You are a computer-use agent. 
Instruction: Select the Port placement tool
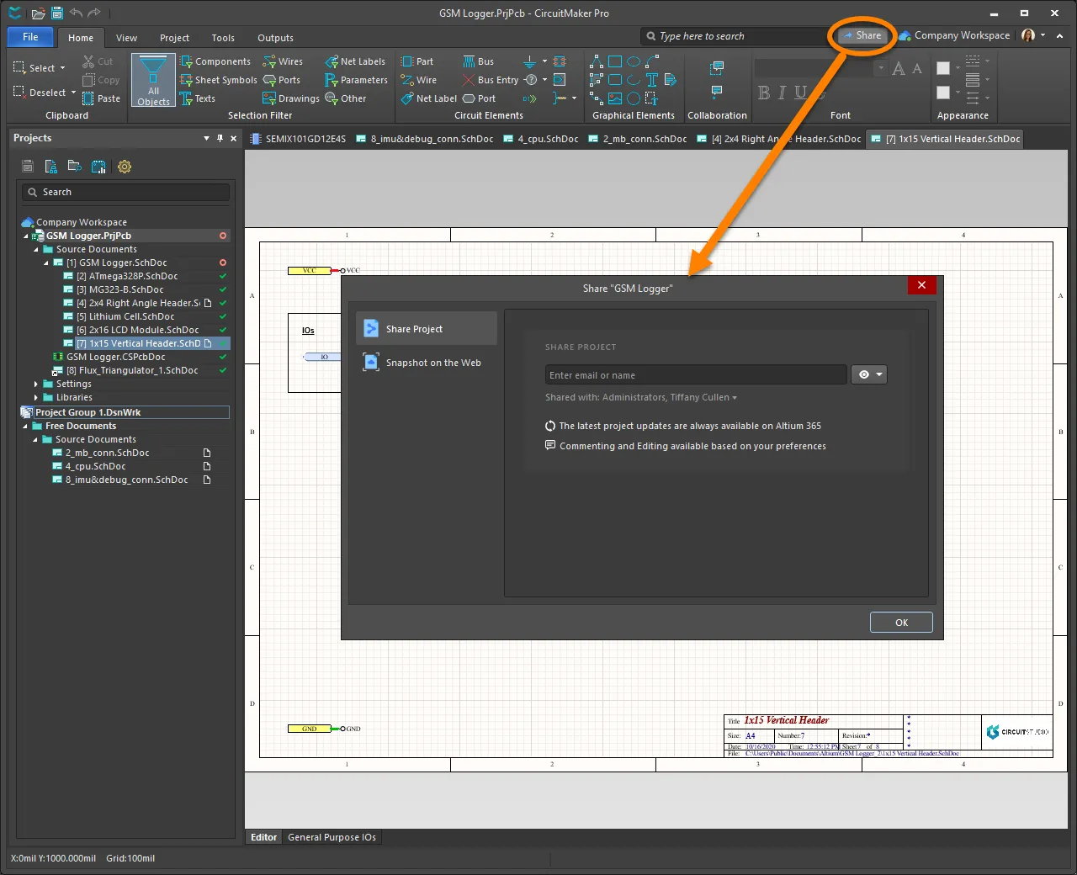(480, 98)
